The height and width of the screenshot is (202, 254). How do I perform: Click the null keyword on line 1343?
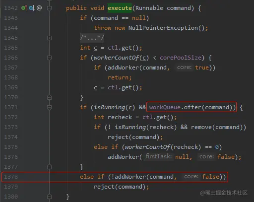(139, 18)
